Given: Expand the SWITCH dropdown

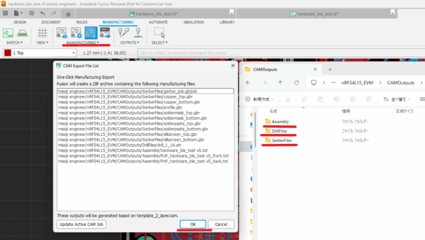Looking at the screenshot, I should [15, 43].
